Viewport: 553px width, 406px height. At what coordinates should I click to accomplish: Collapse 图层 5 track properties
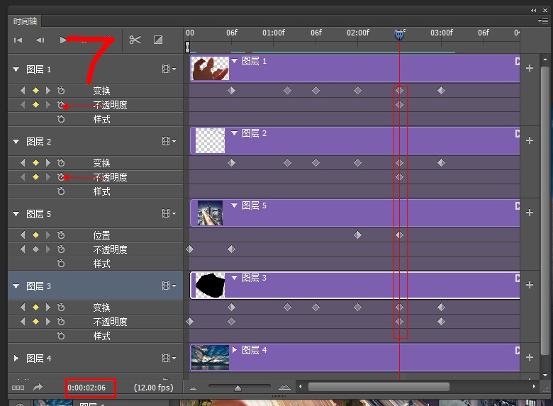coord(16,214)
